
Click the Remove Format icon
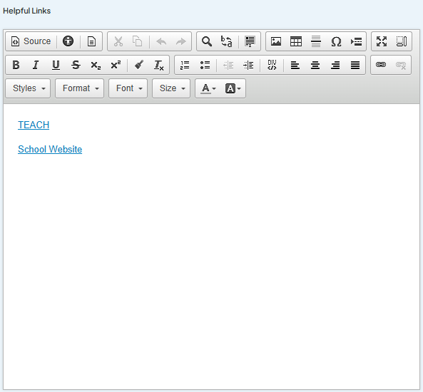159,65
